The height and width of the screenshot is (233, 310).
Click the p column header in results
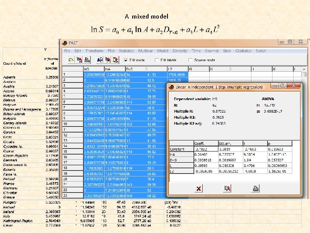click(279, 143)
